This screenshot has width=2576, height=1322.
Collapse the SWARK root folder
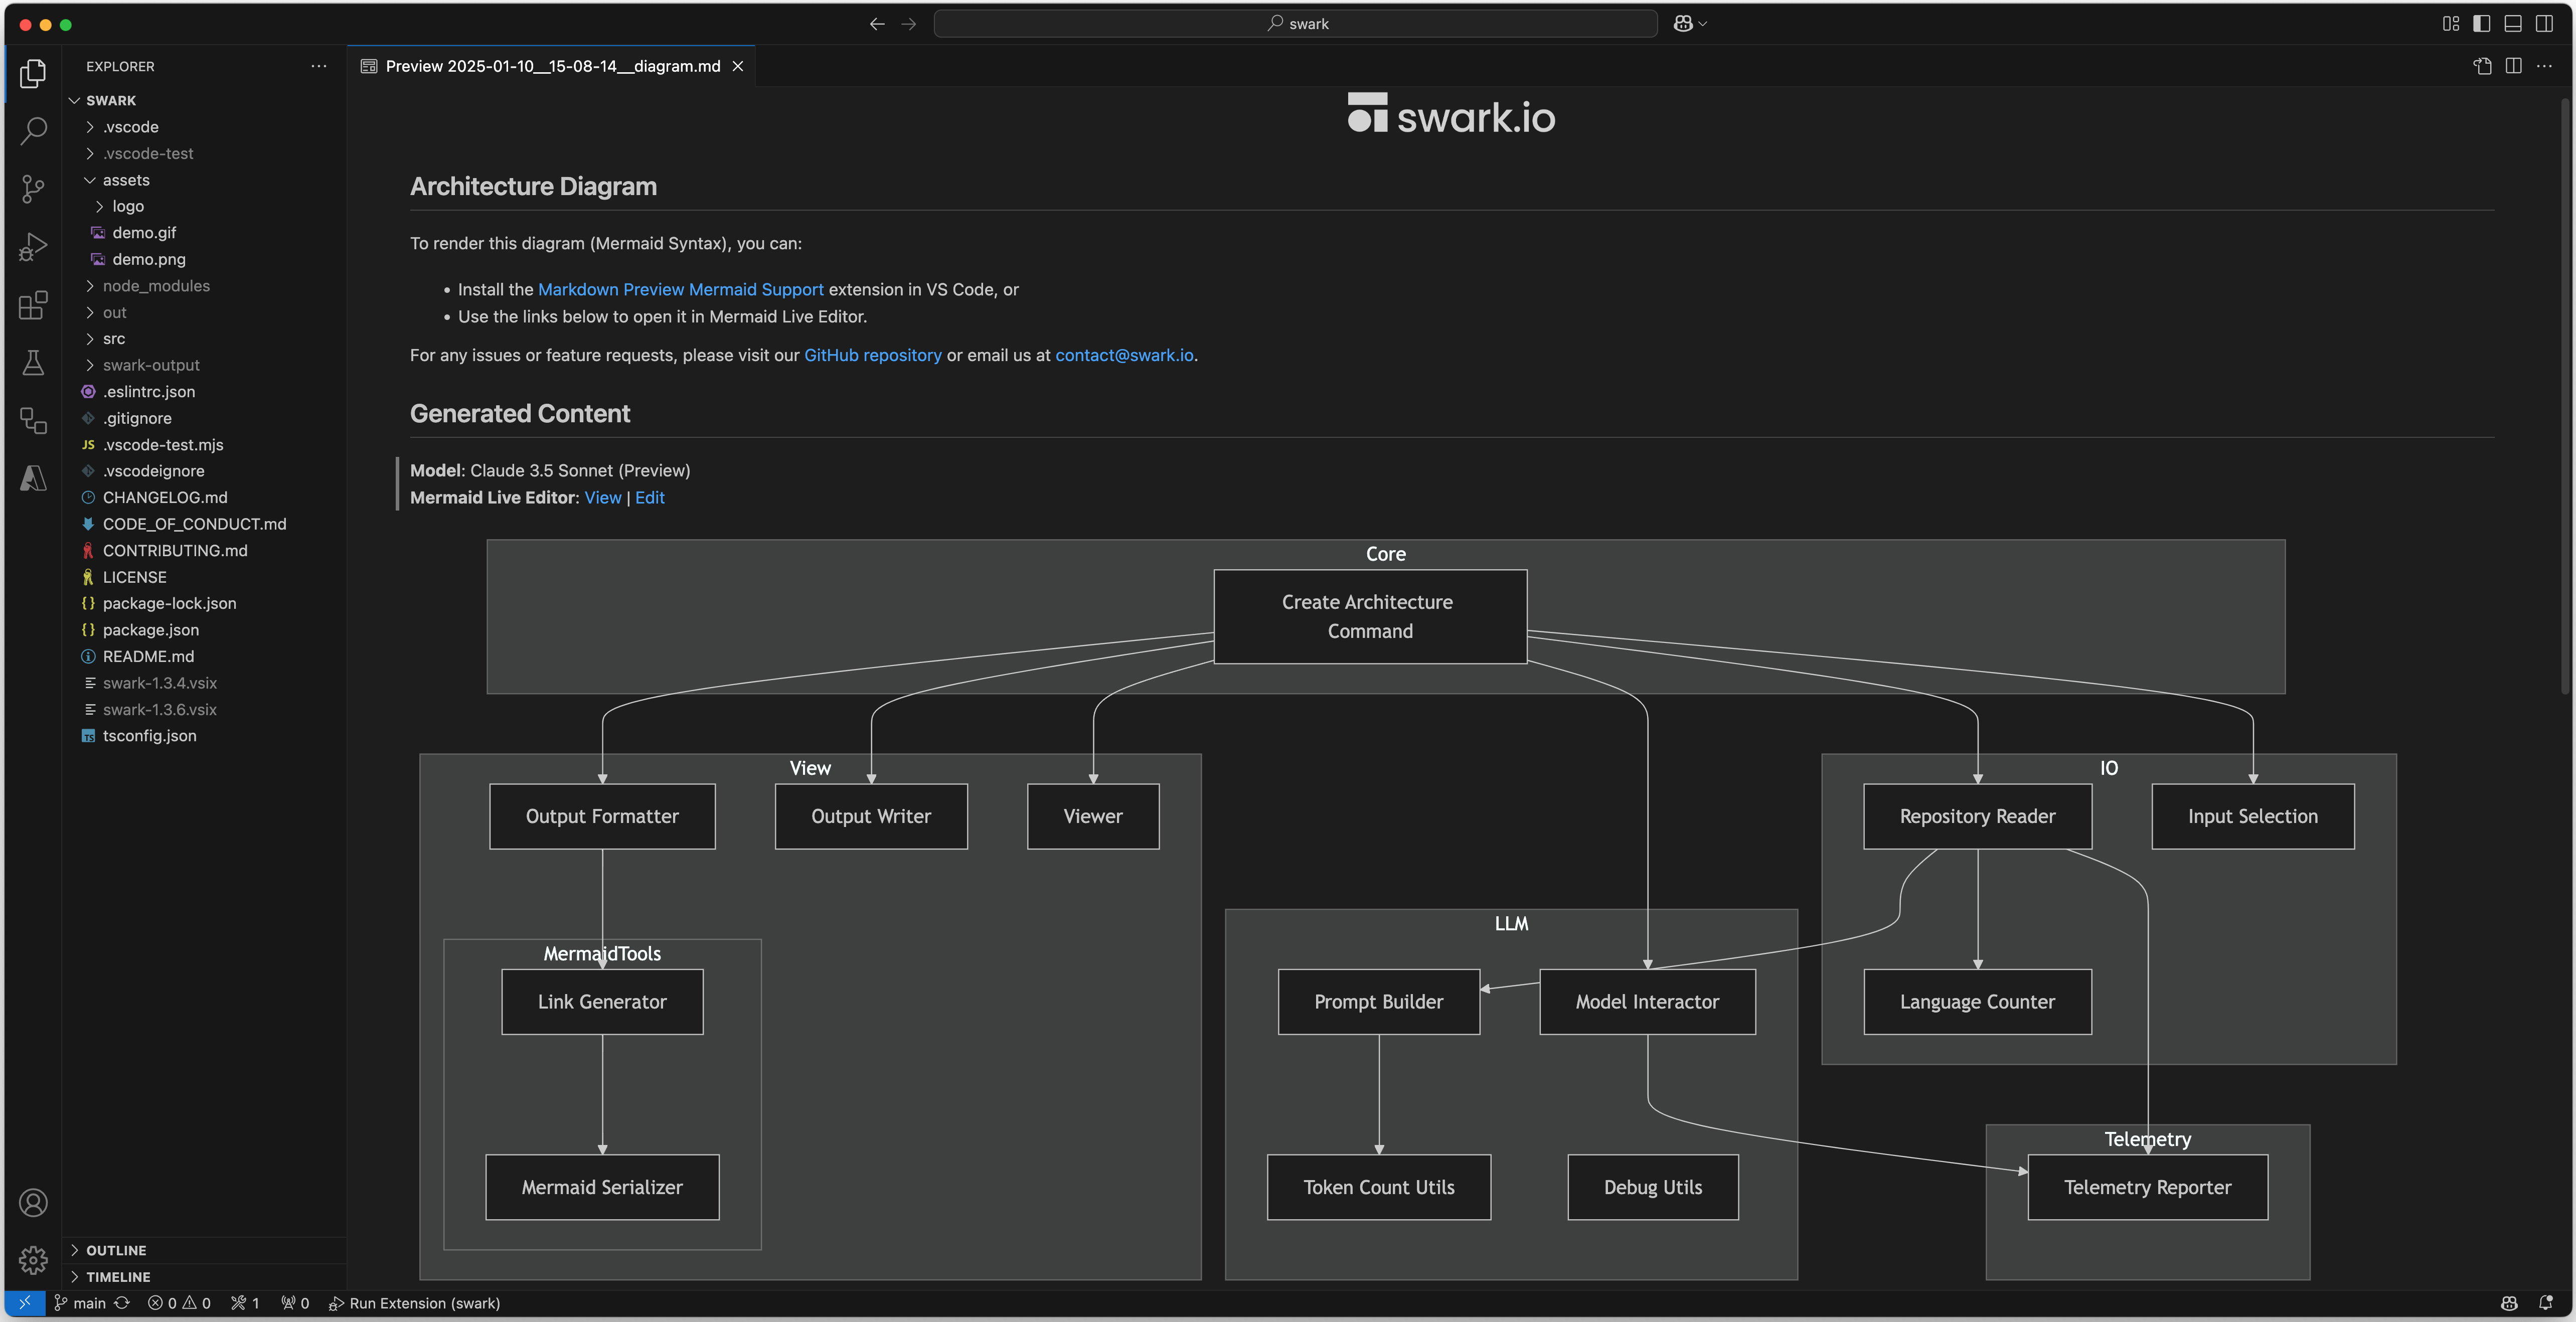pos(204,100)
